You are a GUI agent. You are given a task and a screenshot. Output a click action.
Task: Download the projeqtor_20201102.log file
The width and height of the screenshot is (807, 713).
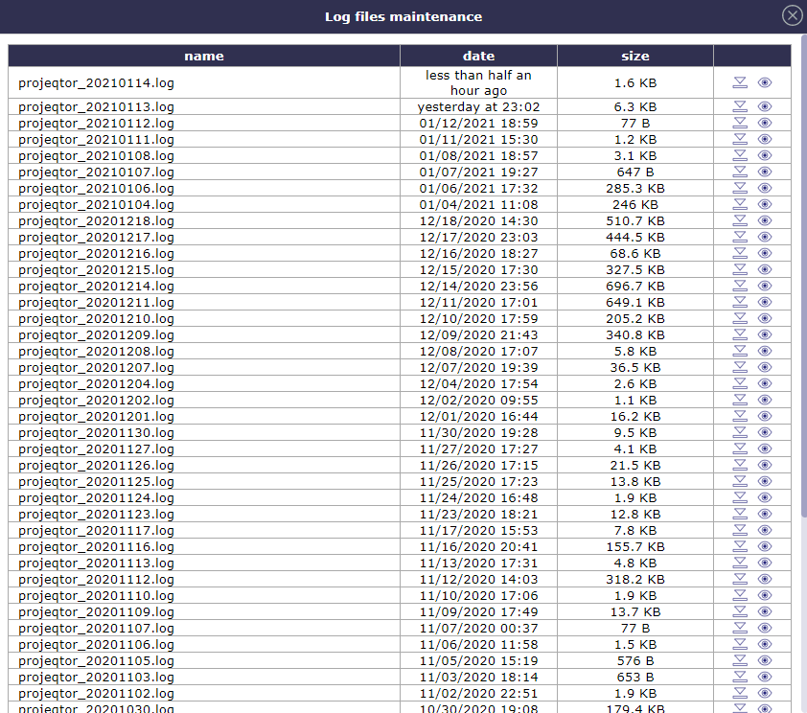tap(740, 693)
